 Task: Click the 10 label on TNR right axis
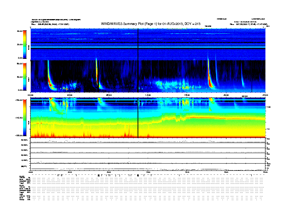click(269, 129)
